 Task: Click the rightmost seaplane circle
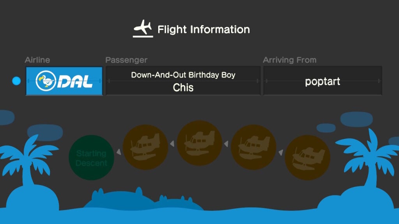(307, 158)
